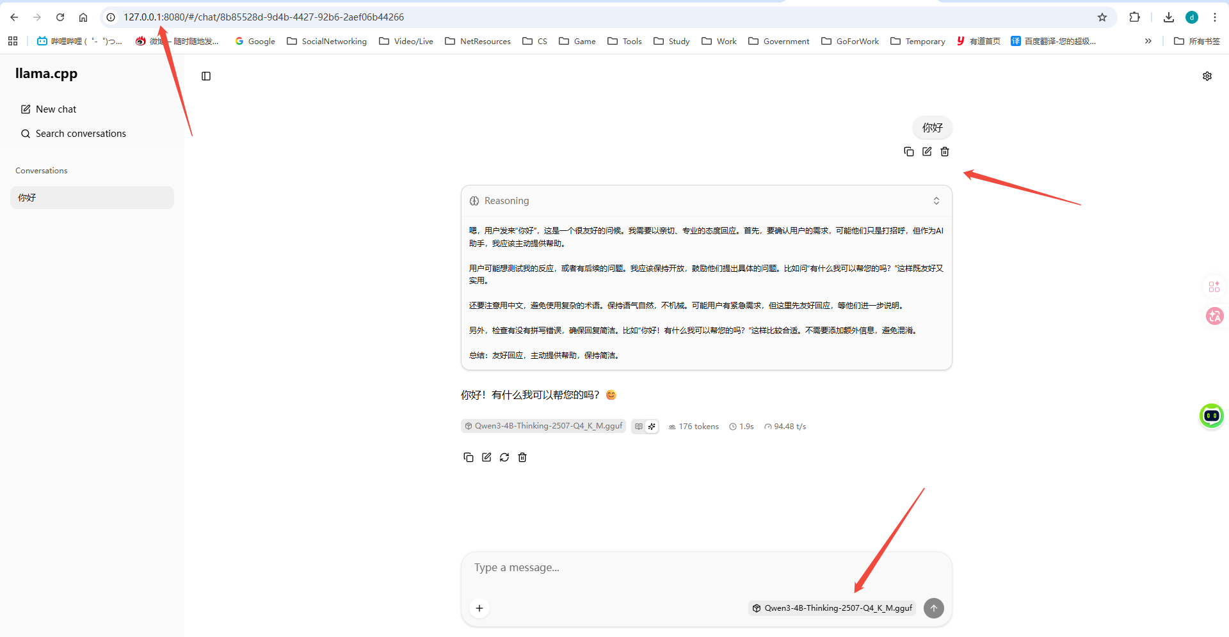Image resolution: width=1229 pixels, height=637 pixels.
Task: Open 有道首页 bookmark
Action: [x=979, y=41]
